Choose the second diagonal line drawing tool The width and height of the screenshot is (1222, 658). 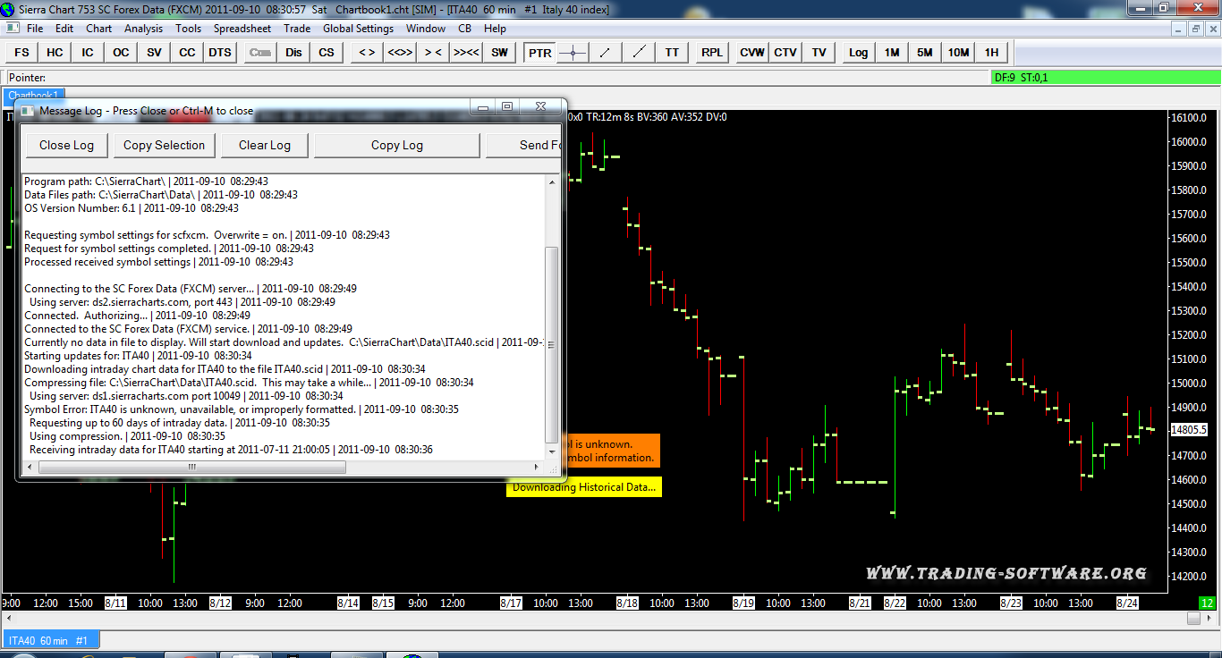(638, 53)
